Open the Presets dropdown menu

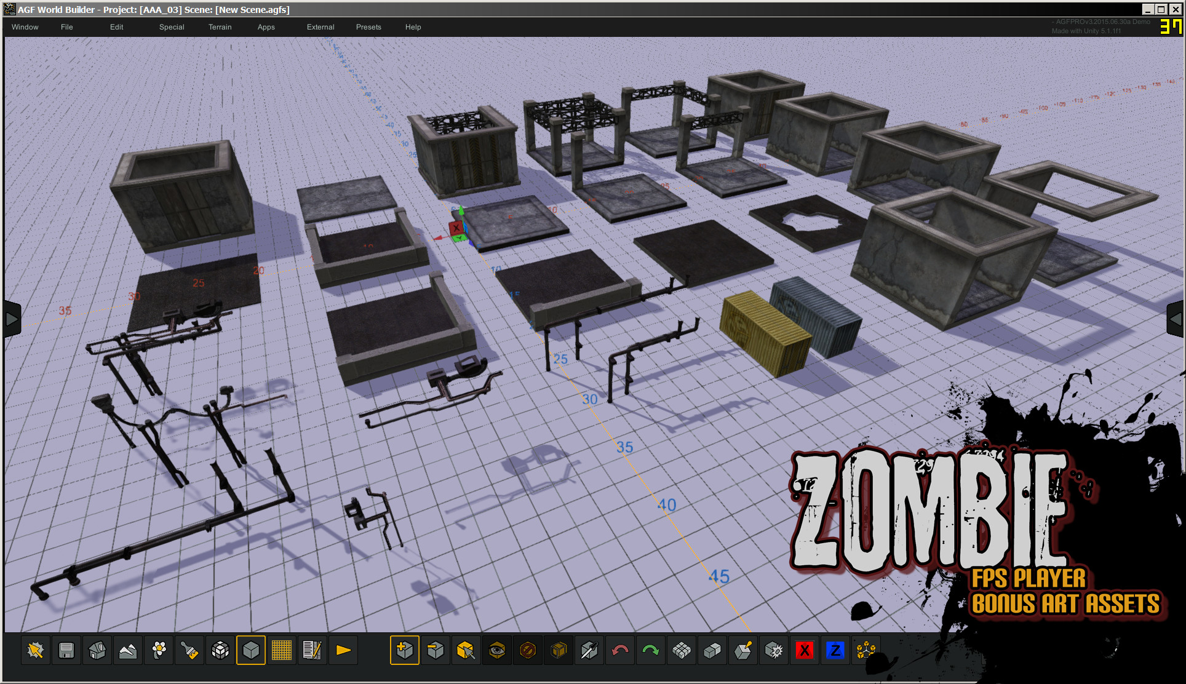[x=368, y=27]
